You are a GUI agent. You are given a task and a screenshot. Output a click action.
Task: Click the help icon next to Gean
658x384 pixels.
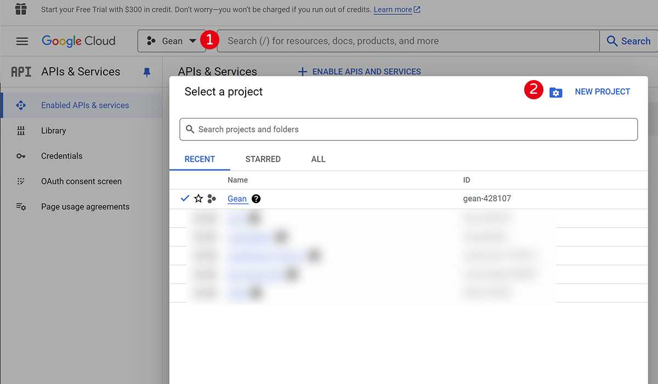256,199
